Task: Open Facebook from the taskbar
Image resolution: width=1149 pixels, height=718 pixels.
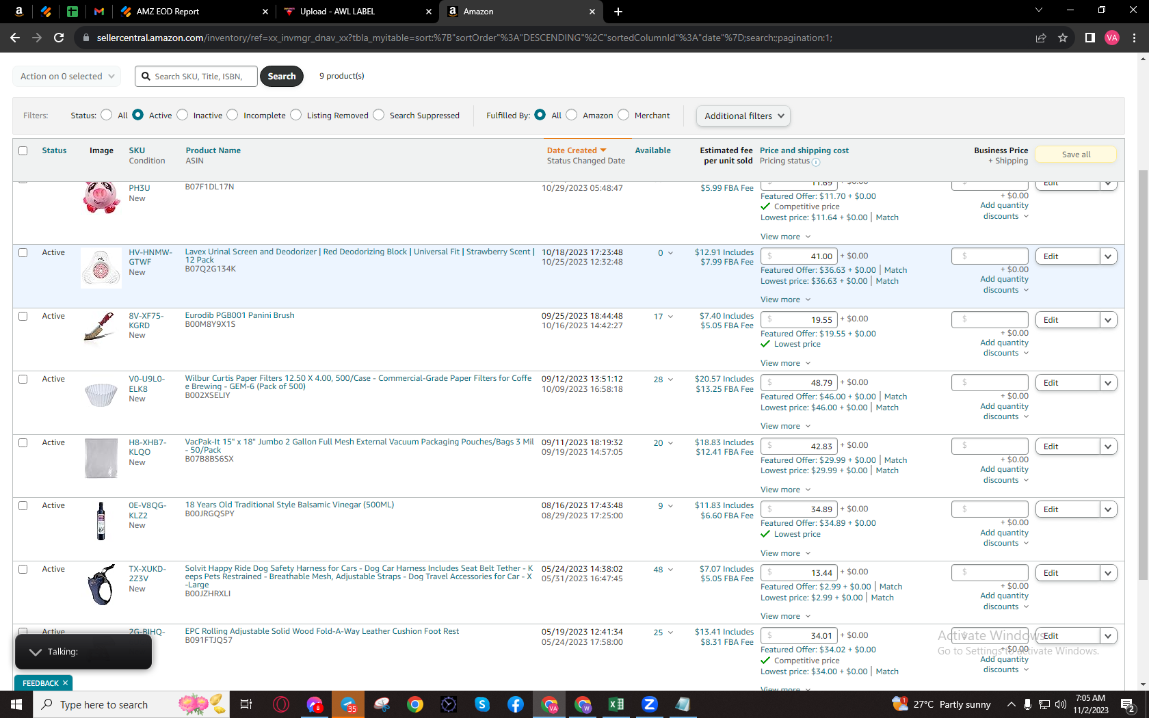Action: [x=516, y=704]
